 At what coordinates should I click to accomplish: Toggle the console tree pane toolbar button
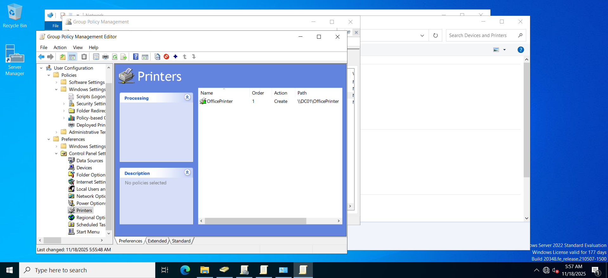pos(72,57)
